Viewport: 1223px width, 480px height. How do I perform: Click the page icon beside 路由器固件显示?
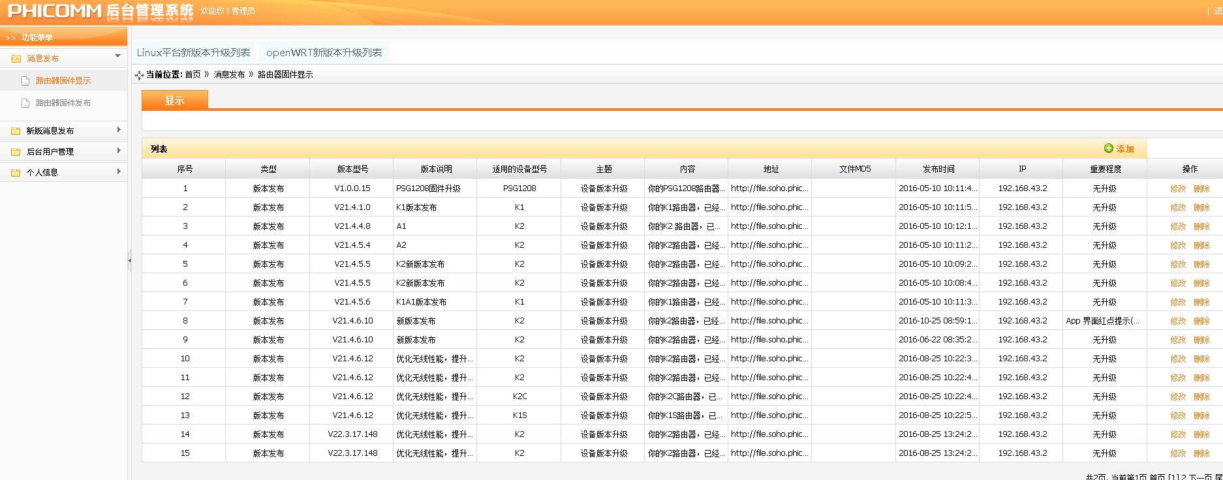pos(25,81)
